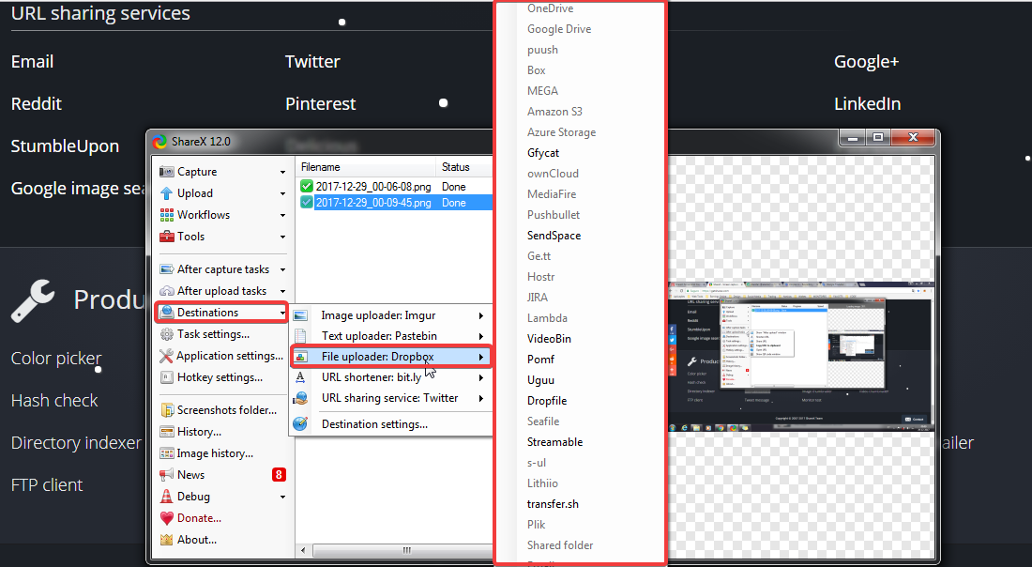This screenshot has height=567, width=1032.
Task: Expand the After capture tasks arrow
Action: [283, 270]
